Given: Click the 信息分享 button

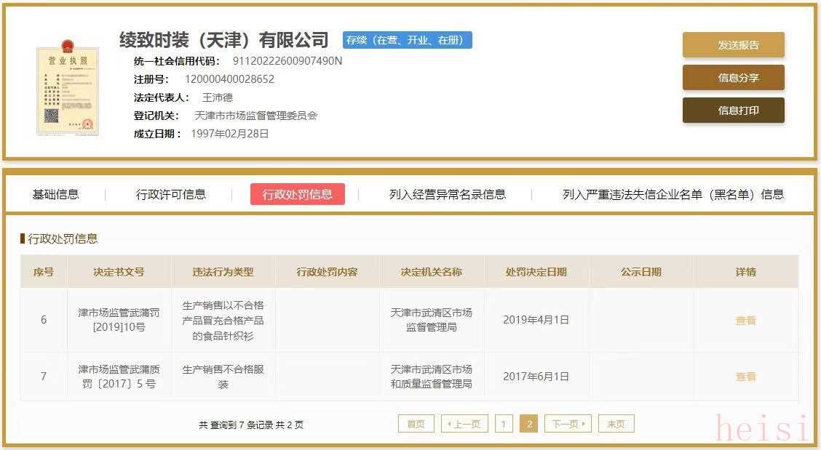Looking at the screenshot, I should (x=733, y=78).
